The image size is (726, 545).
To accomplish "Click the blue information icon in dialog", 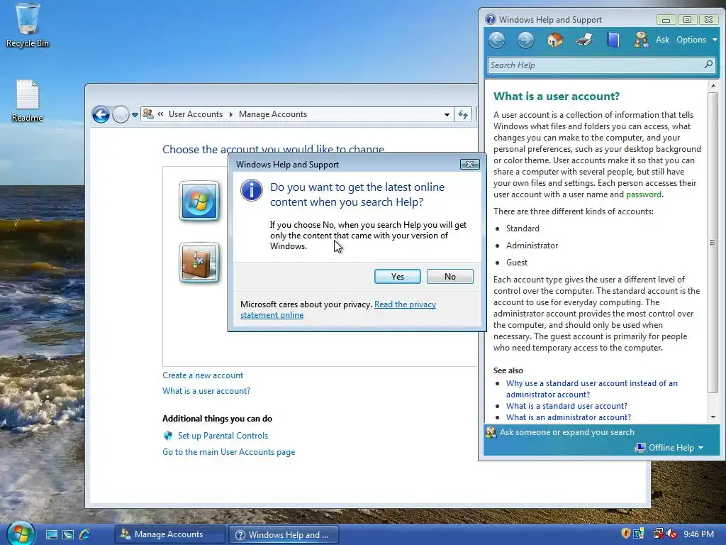I will click(252, 190).
